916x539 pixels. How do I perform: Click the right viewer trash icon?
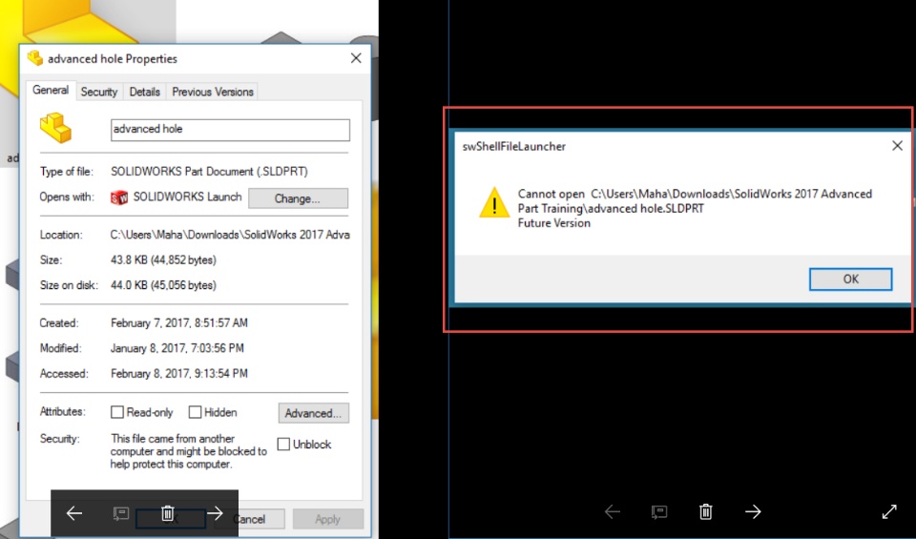[706, 512]
